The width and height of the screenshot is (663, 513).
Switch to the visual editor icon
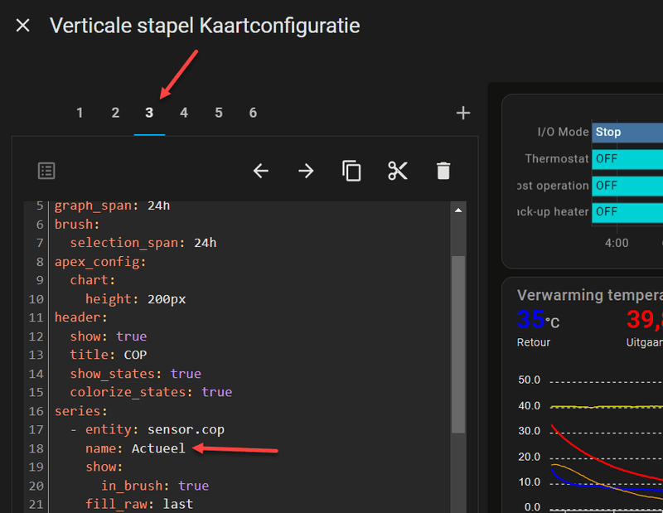(46, 171)
